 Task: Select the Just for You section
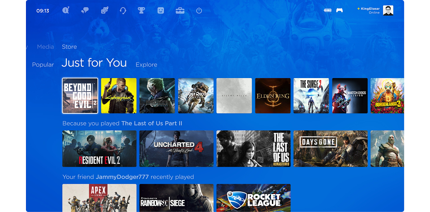point(94,63)
